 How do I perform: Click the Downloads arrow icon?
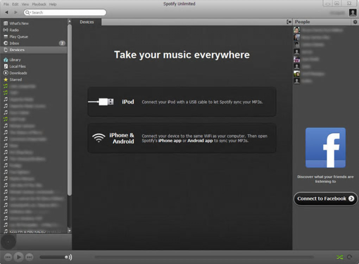6,73
